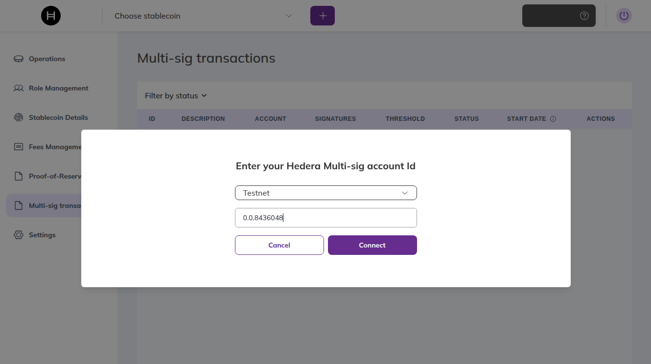Open the Testnet network dropdown
Screen dimensions: 651x364
click(325, 193)
